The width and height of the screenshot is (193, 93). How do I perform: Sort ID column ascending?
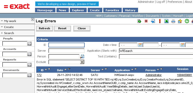(46, 69)
